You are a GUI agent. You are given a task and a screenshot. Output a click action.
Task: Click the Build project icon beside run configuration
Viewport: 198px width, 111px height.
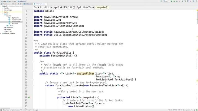pos(161,1)
